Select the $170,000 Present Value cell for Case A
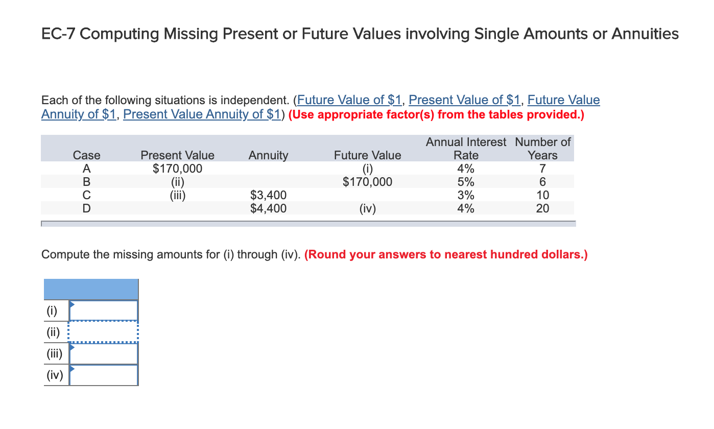Viewport: 714px width, 429px height. (177, 168)
